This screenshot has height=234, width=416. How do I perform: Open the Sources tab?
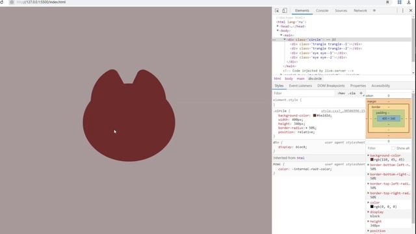click(341, 10)
